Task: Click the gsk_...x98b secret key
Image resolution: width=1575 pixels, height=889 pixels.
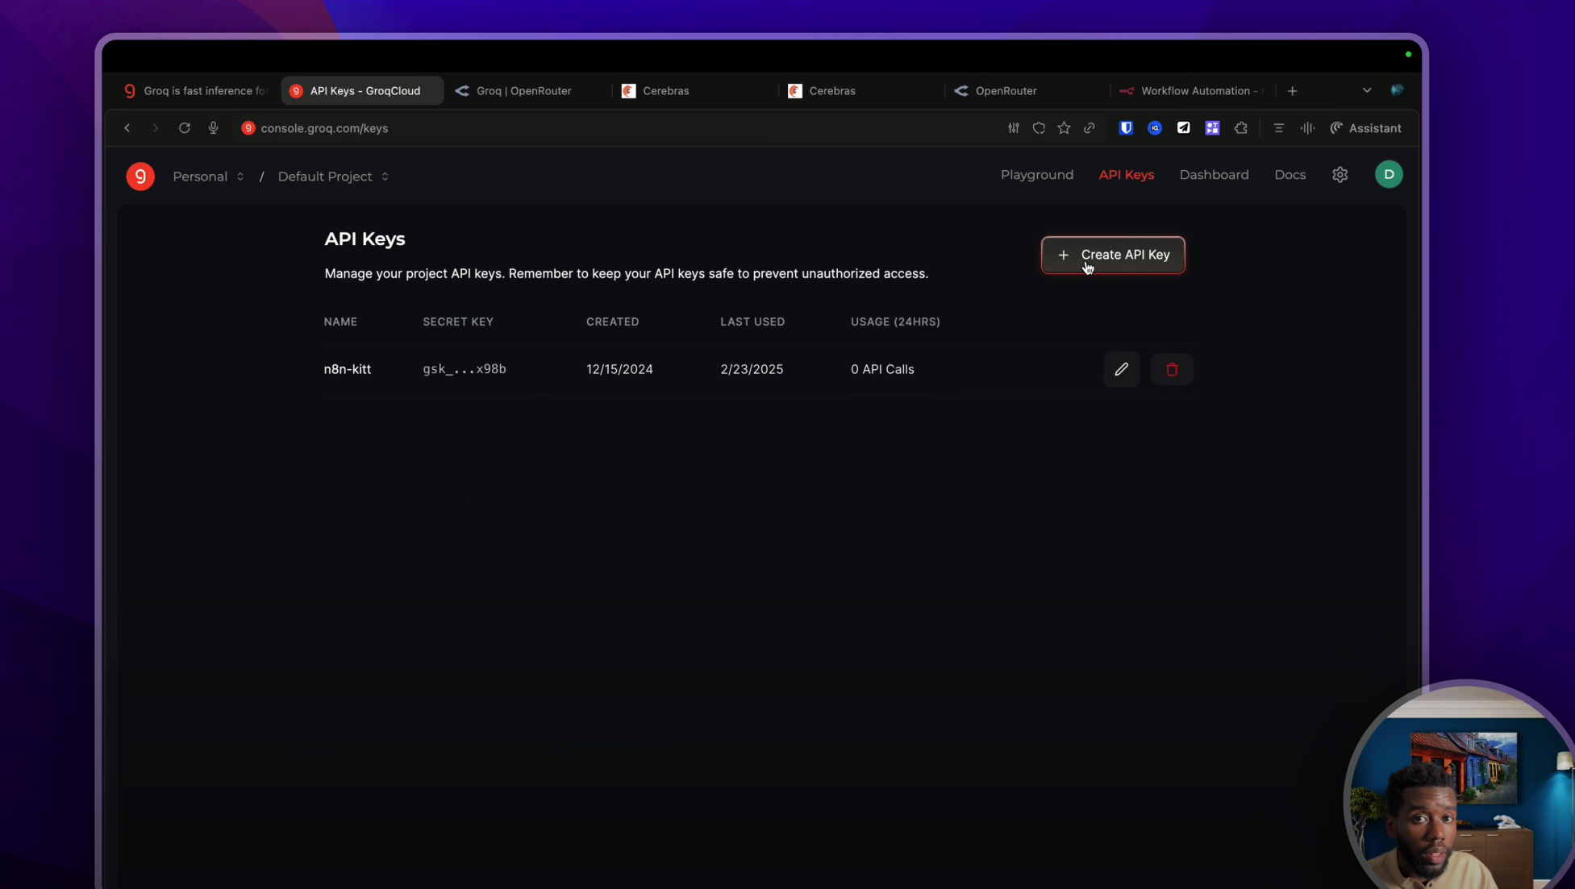Action: 465,369
